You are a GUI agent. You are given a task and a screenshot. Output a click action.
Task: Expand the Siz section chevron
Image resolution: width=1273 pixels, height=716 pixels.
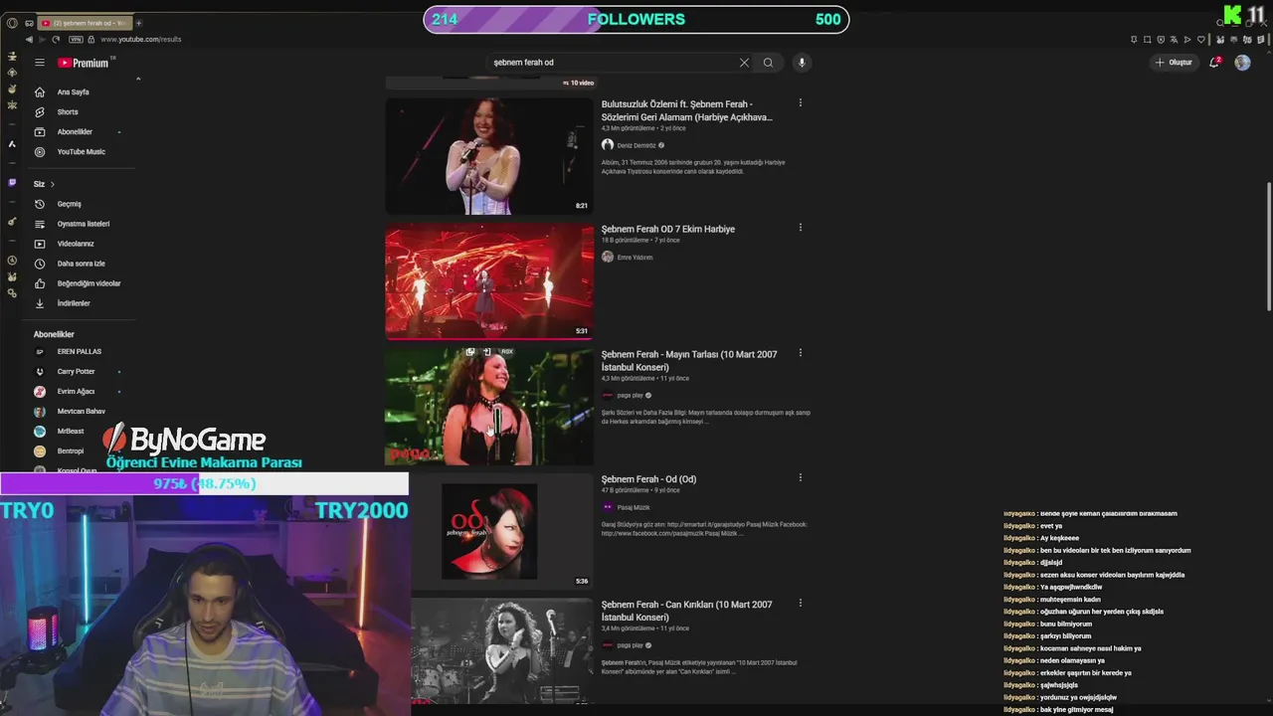(52, 184)
